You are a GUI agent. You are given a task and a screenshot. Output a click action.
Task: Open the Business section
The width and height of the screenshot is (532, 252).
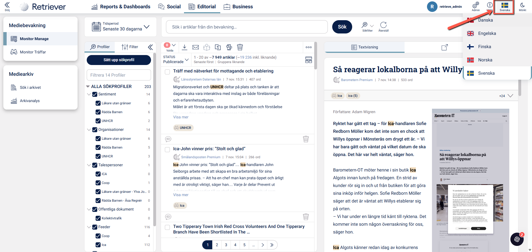click(238, 7)
